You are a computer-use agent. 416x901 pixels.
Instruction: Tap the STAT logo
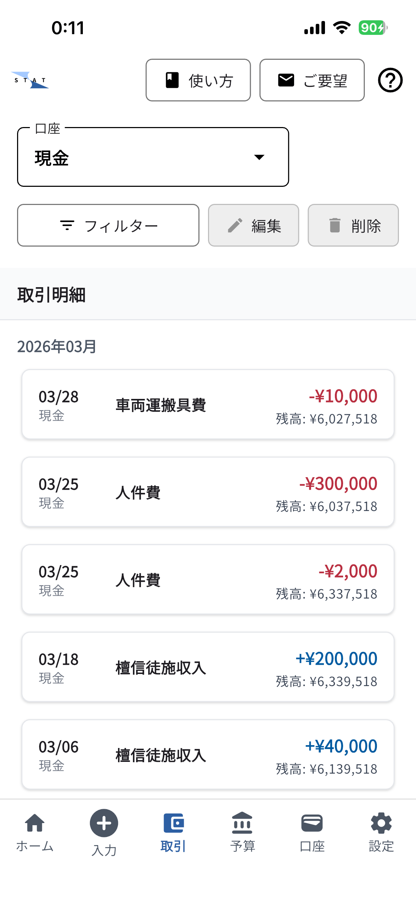pos(30,80)
